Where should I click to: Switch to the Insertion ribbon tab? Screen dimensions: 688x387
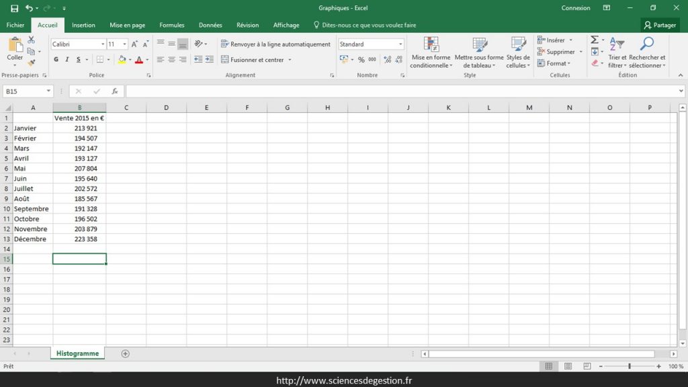coord(83,25)
